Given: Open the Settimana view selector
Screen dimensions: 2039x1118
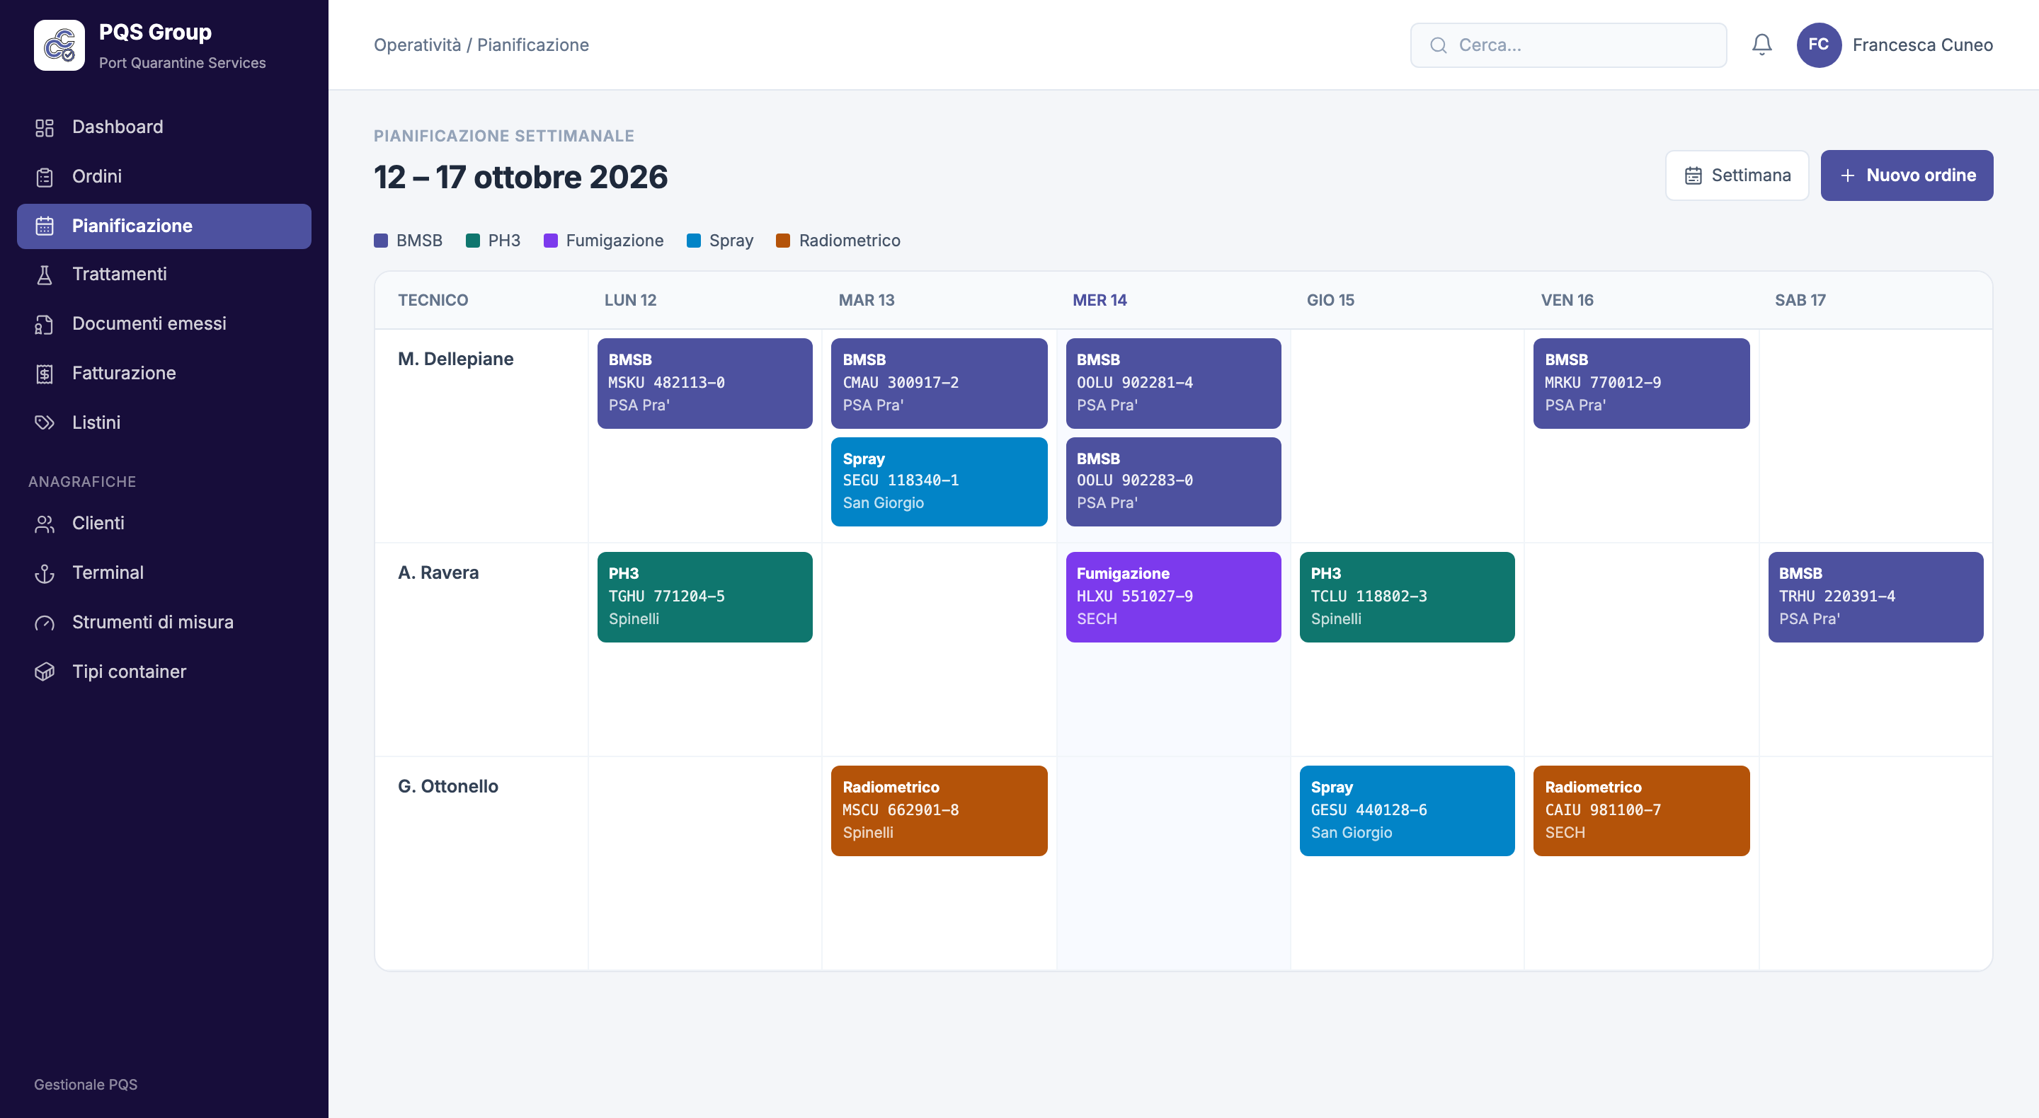Looking at the screenshot, I should tap(1737, 175).
